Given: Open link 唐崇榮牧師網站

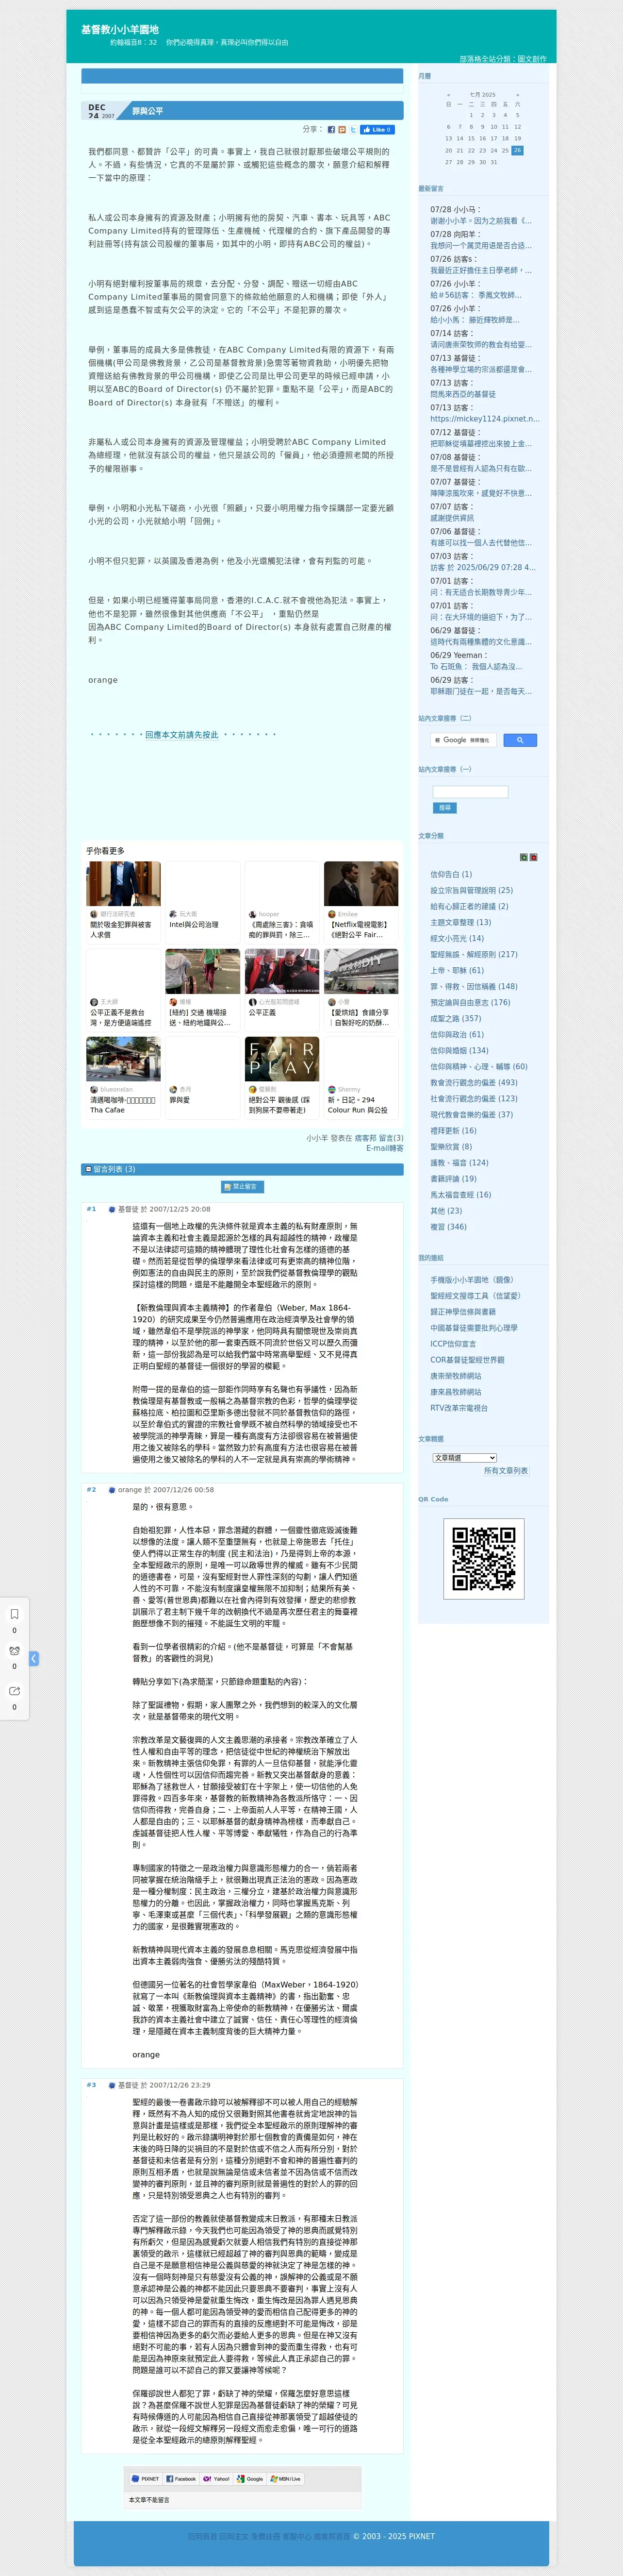Looking at the screenshot, I should (455, 1375).
